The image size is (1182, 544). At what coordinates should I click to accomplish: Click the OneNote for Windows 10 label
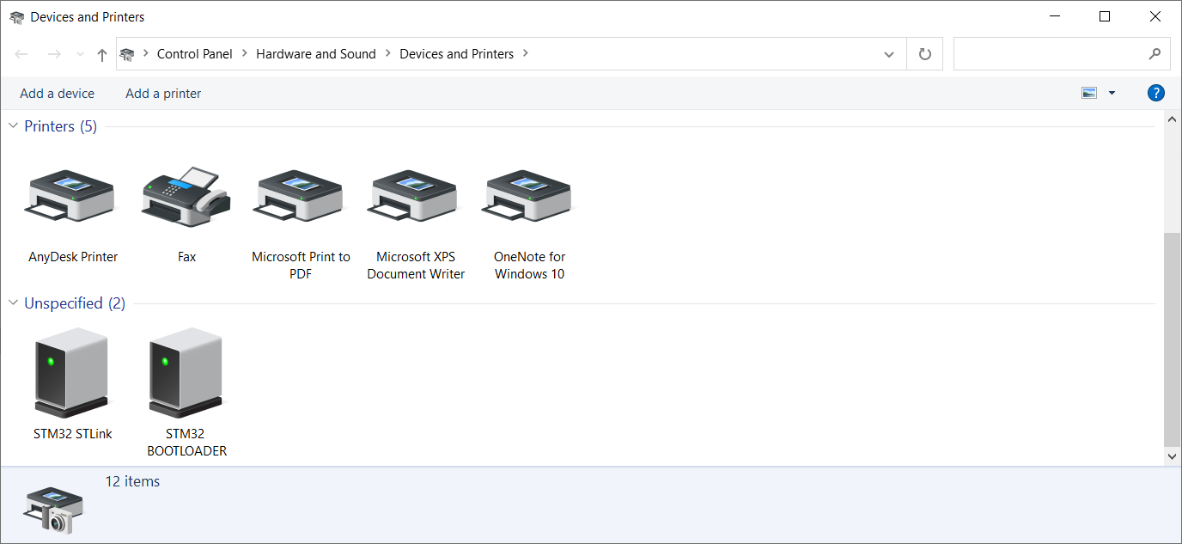pyautogui.click(x=529, y=265)
